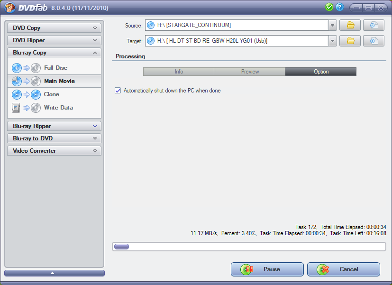Click the green checkmark status icon
The height and width of the screenshot is (285, 392).
click(329, 7)
